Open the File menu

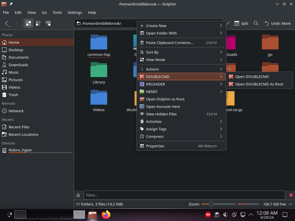[x=6, y=12]
